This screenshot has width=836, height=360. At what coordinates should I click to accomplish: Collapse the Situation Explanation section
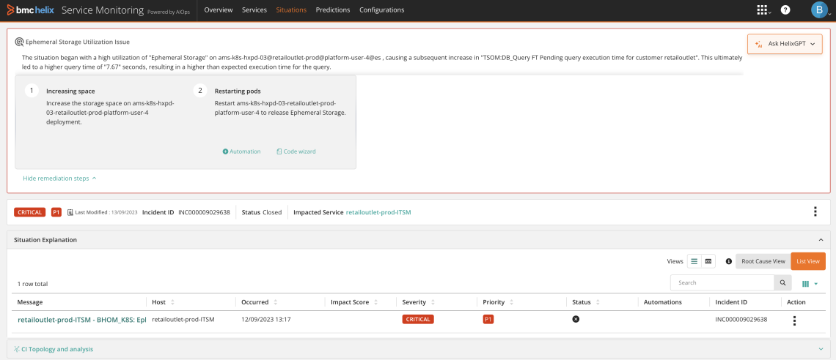click(821, 239)
